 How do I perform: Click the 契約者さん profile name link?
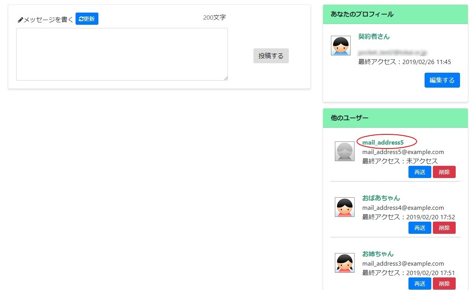pos(373,36)
